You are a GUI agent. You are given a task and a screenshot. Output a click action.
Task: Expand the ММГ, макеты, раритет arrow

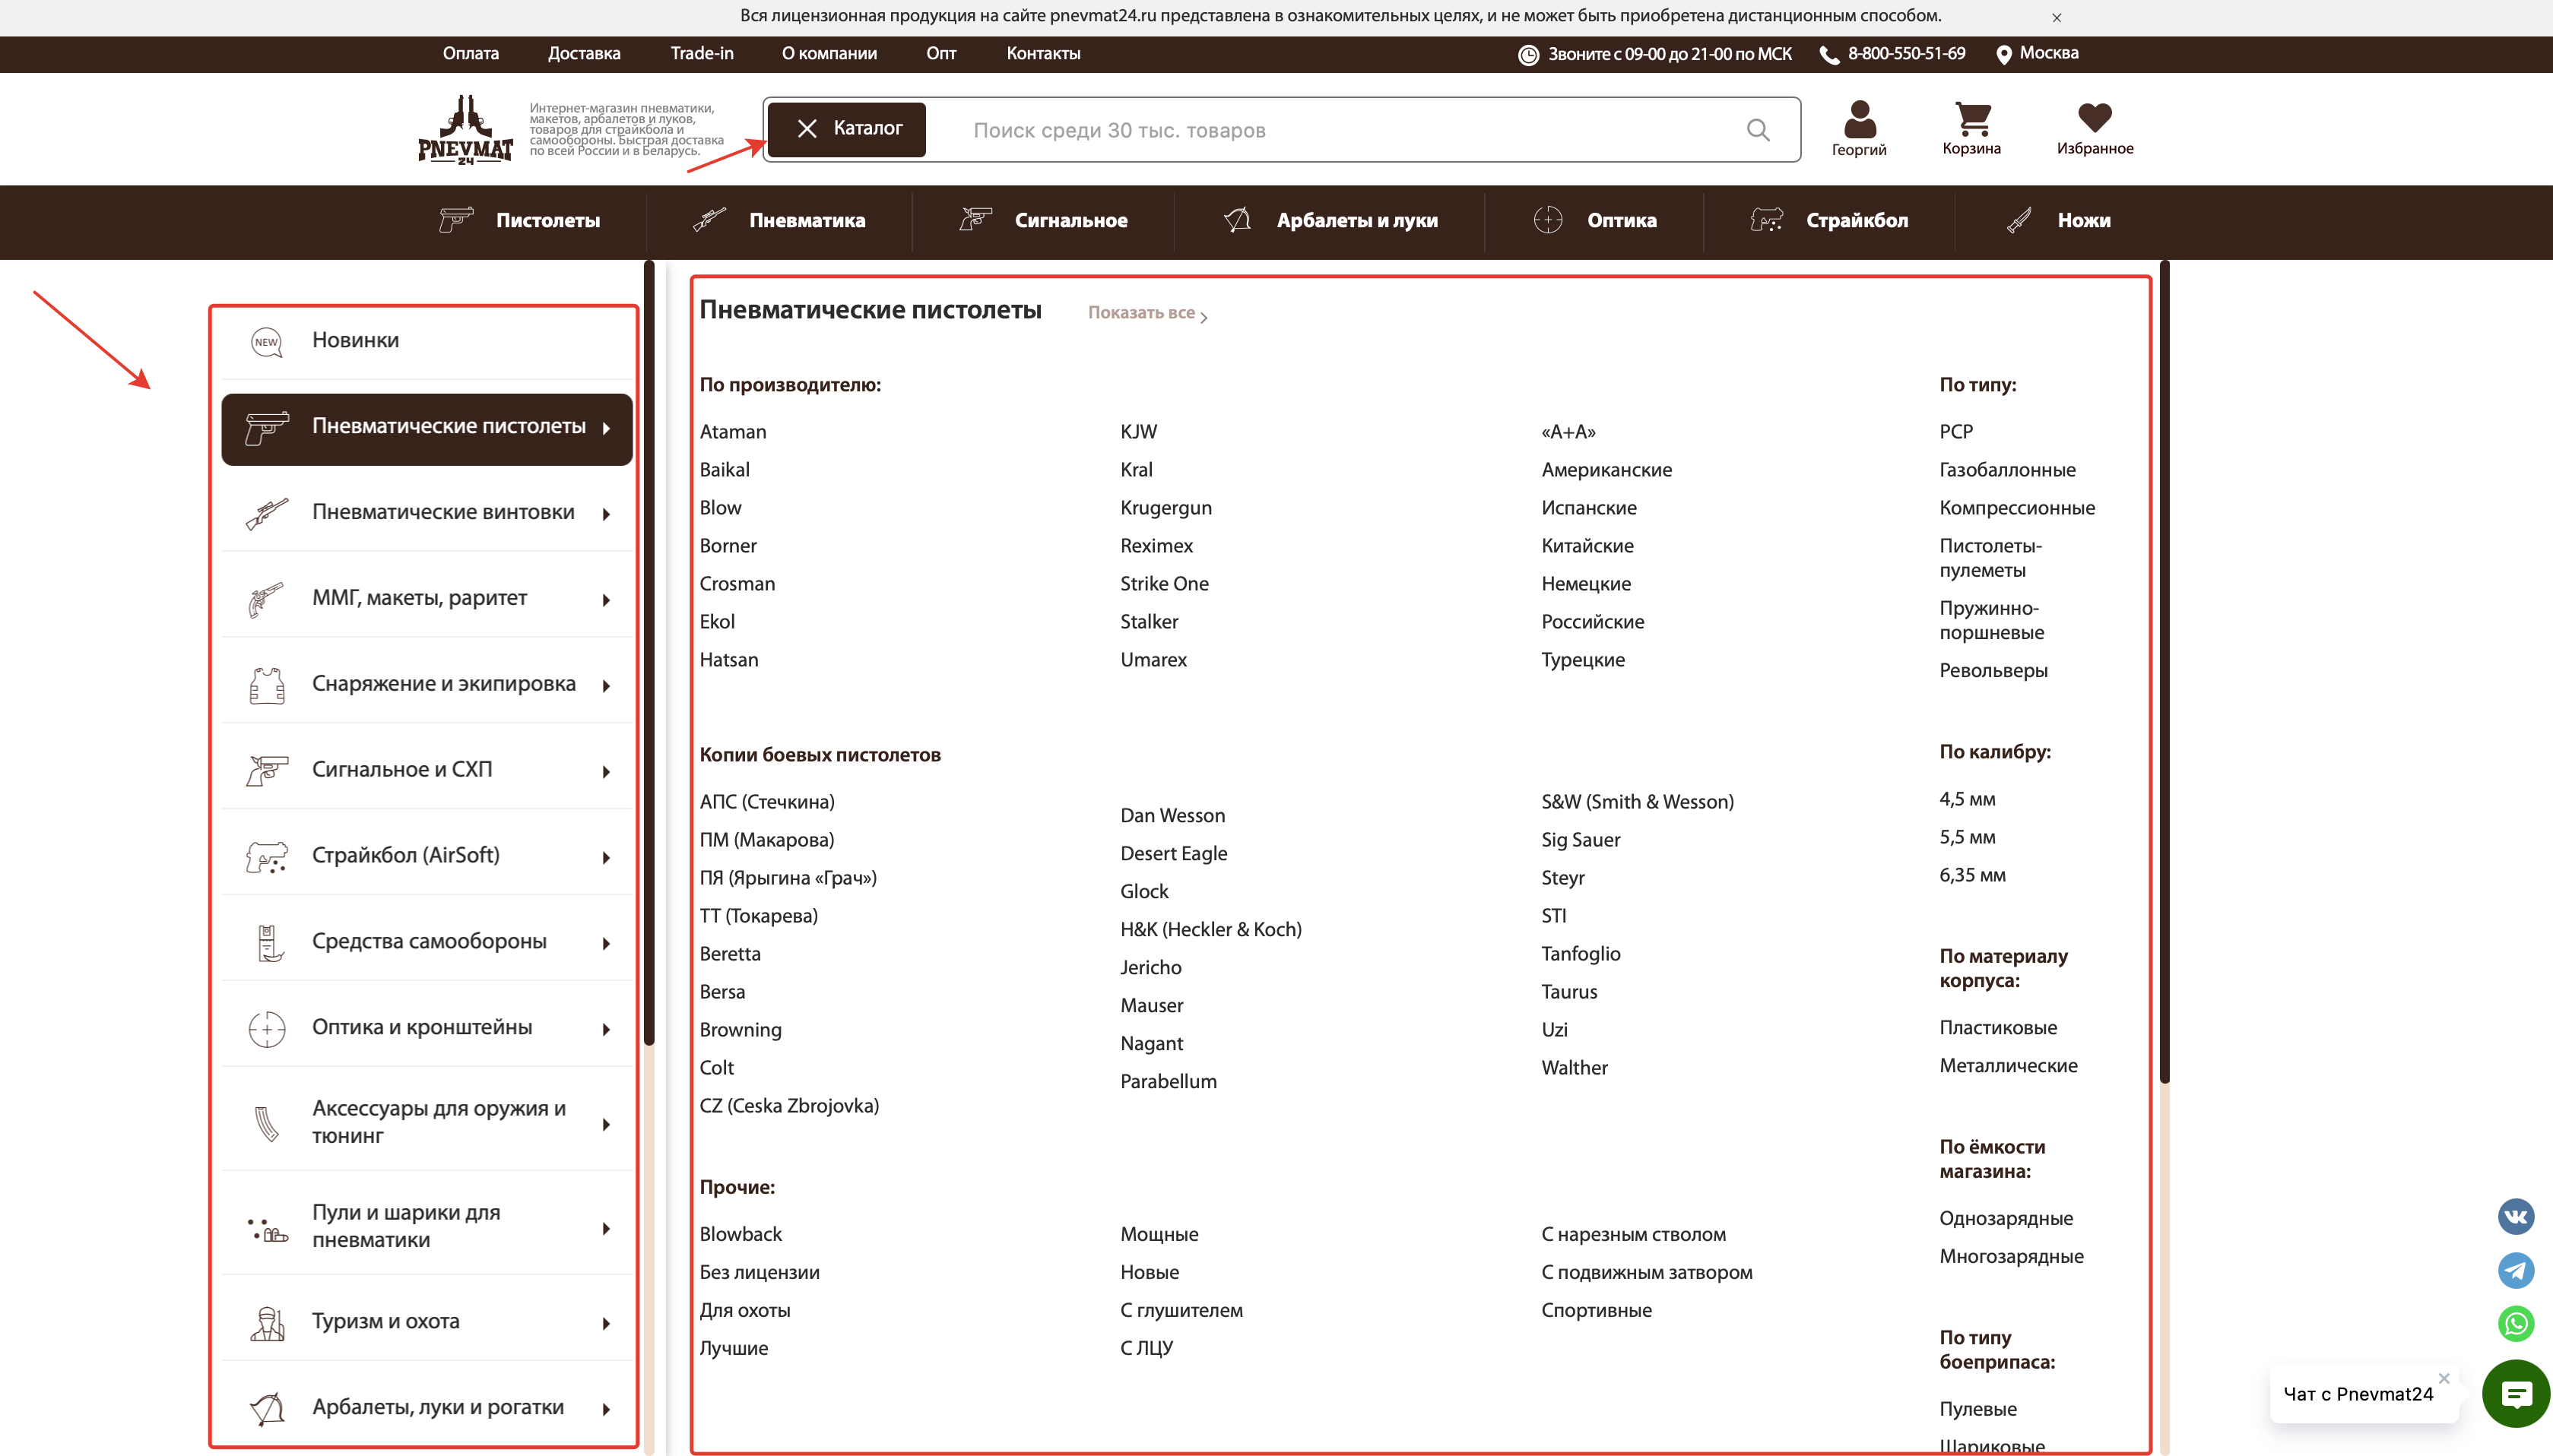click(606, 600)
